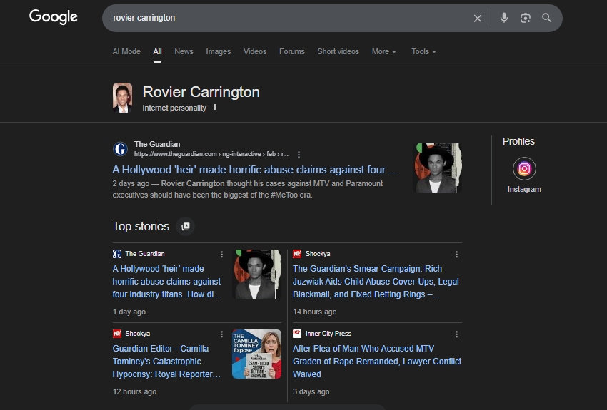The image size is (607, 410).
Task: Click the Camilla Tominey story thumbnail
Action: pyautogui.click(x=256, y=354)
